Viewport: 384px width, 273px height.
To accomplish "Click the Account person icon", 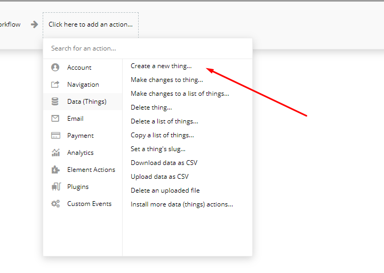I will pyautogui.click(x=55, y=67).
